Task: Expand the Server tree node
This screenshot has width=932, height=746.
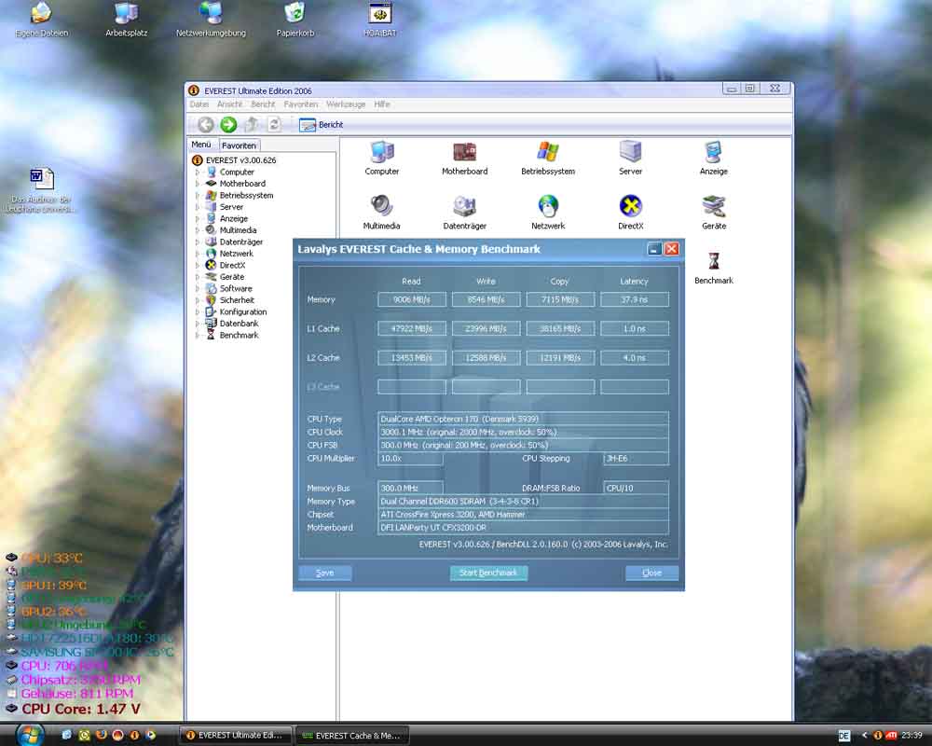Action: 198,207
